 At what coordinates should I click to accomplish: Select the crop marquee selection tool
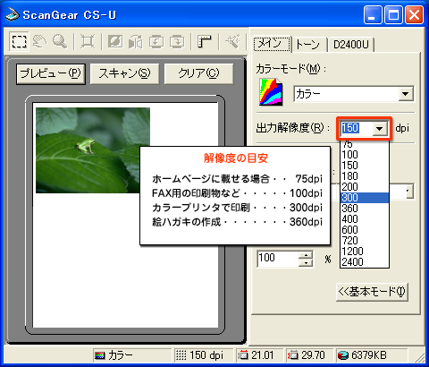click(19, 41)
